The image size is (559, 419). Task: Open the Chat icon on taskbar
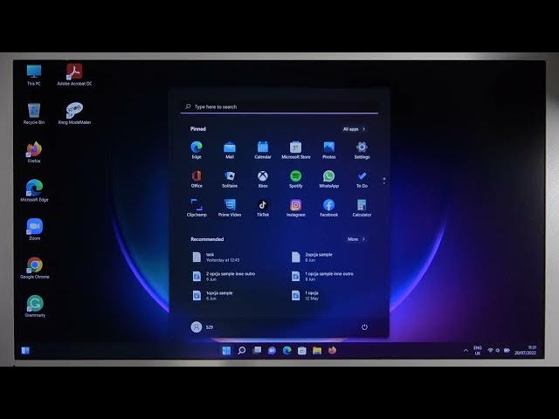tap(272, 351)
